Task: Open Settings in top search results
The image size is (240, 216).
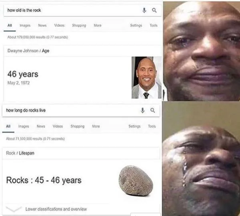Action: 136,26
